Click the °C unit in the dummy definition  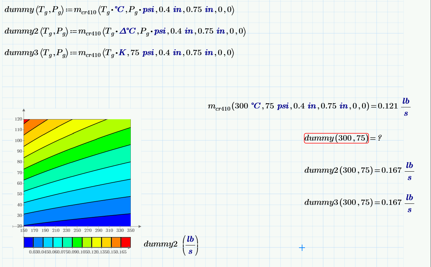coord(119,9)
